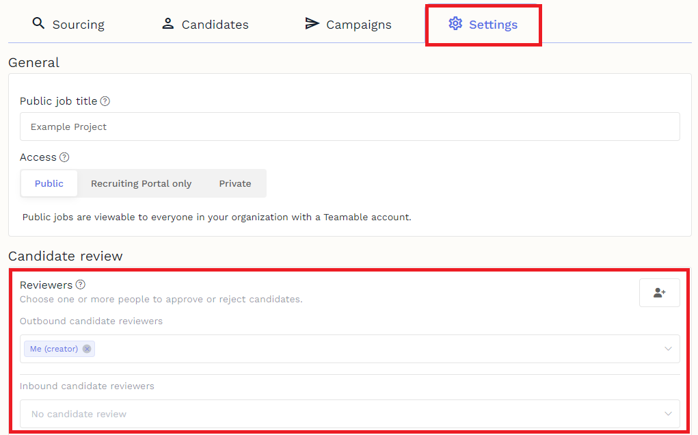Remove the Me (creator) reviewer chip
Screen dimensions: 698x435
pyautogui.click(x=86, y=348)
